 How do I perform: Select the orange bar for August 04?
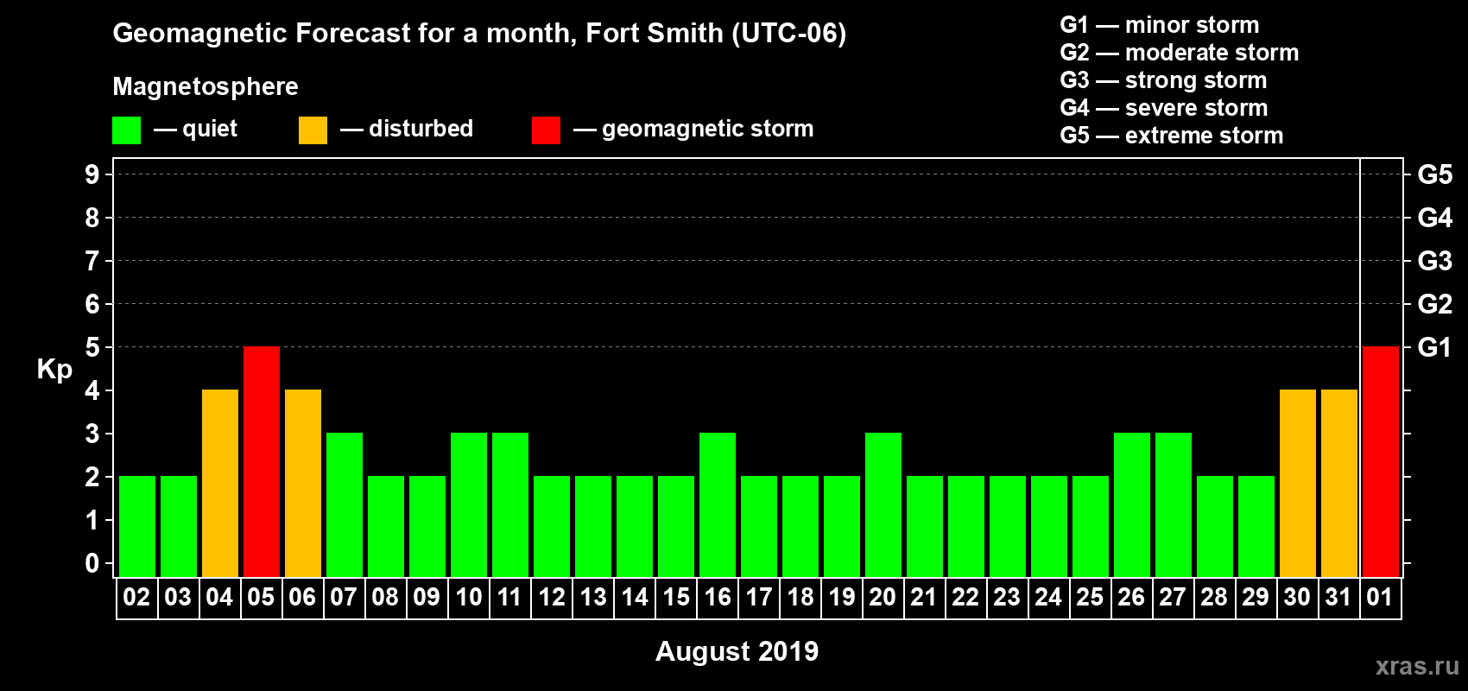click(220, 483)
